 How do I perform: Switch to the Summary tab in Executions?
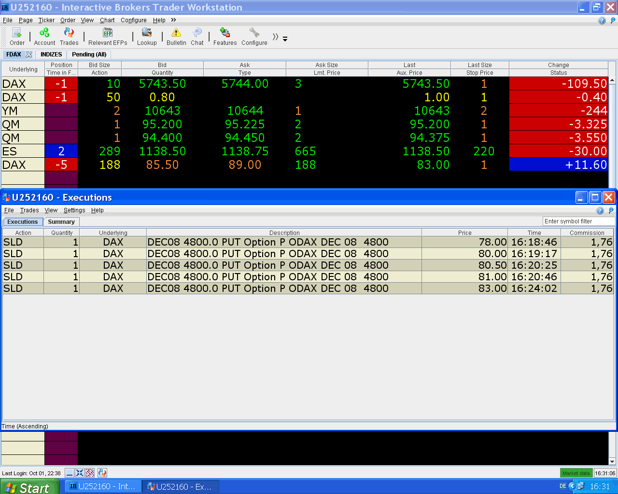(x=61, y=222)
